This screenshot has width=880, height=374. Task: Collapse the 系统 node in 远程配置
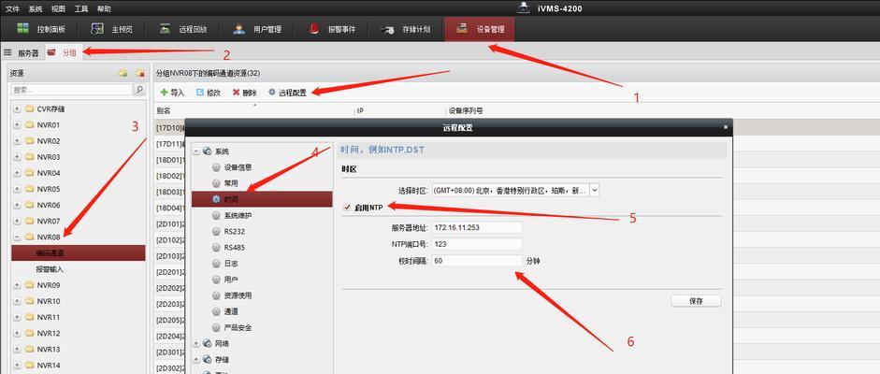click(x=196, y=151)
